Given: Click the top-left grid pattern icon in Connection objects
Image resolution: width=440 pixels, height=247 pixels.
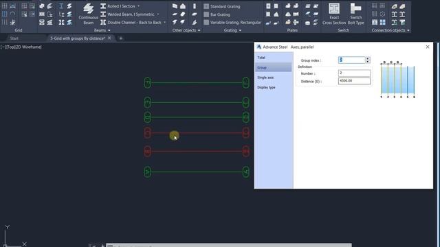Looking at the screenshot, I should point(374,6).
